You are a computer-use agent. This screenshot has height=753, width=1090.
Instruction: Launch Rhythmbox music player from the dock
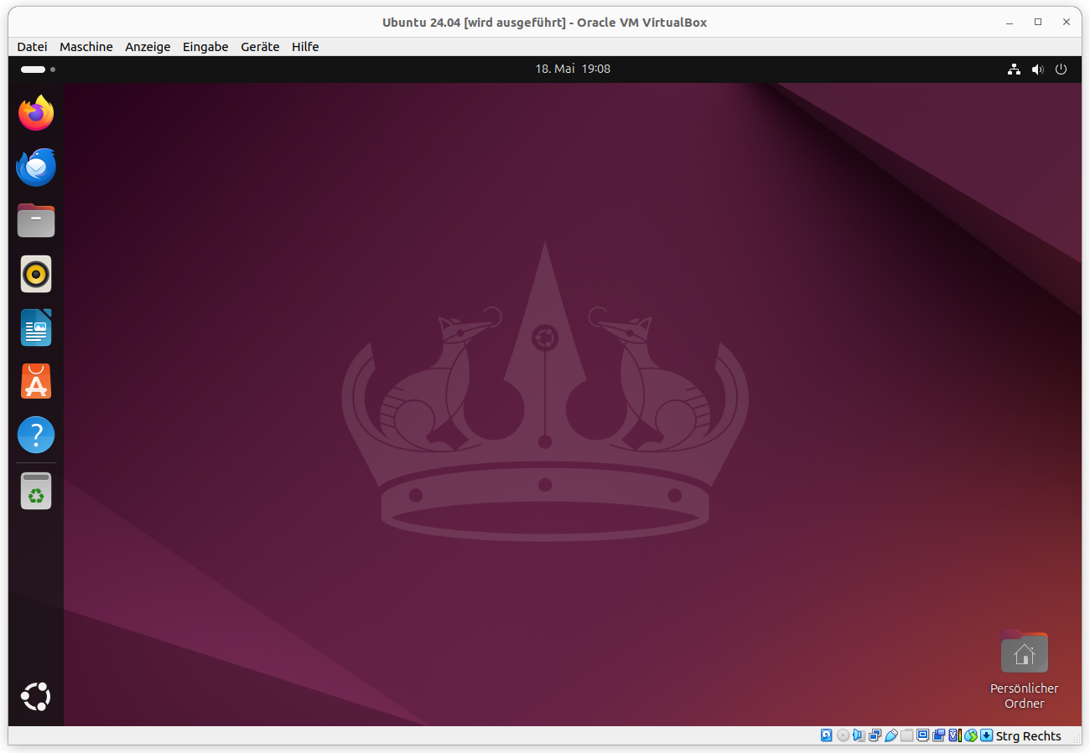click(x=35, y=274)
